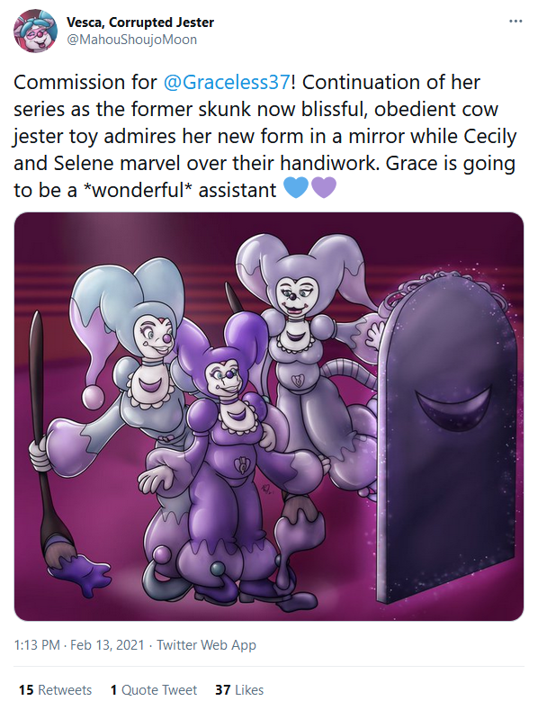The height and width of the screenshot is (710, 538).
Task: Open the Vesca, Corrupted Jester display name
Action: pyautogui.click(x=140, y=22)
